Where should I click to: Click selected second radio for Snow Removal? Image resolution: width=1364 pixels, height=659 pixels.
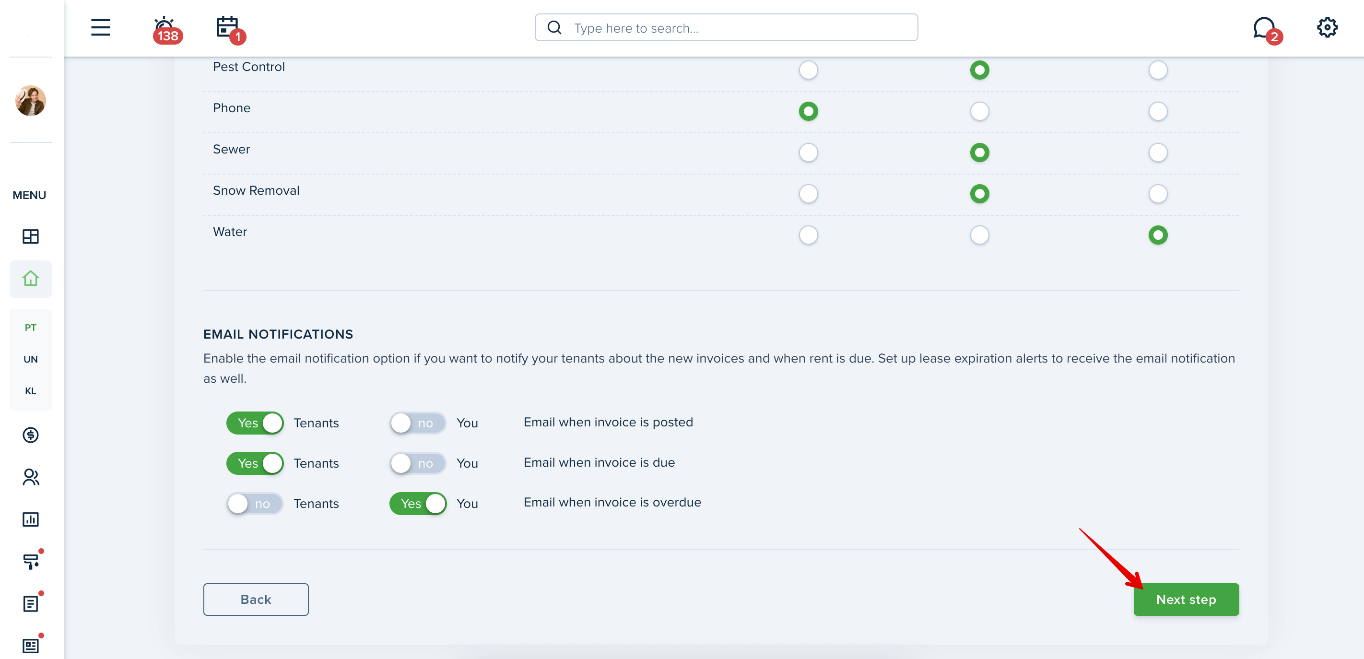click(979, 194)
